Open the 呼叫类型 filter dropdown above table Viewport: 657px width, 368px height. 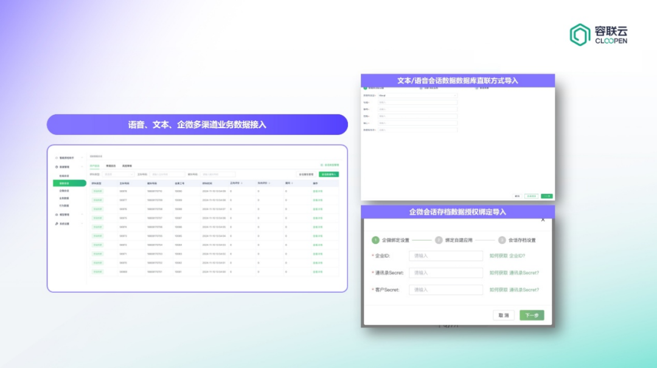click(x=119, y=174)
